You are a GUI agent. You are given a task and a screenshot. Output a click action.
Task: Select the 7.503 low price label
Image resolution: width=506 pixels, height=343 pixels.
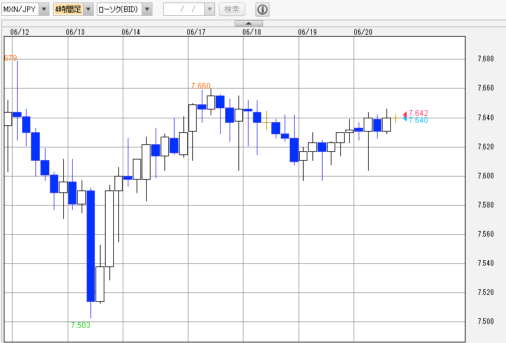(81, 325)
